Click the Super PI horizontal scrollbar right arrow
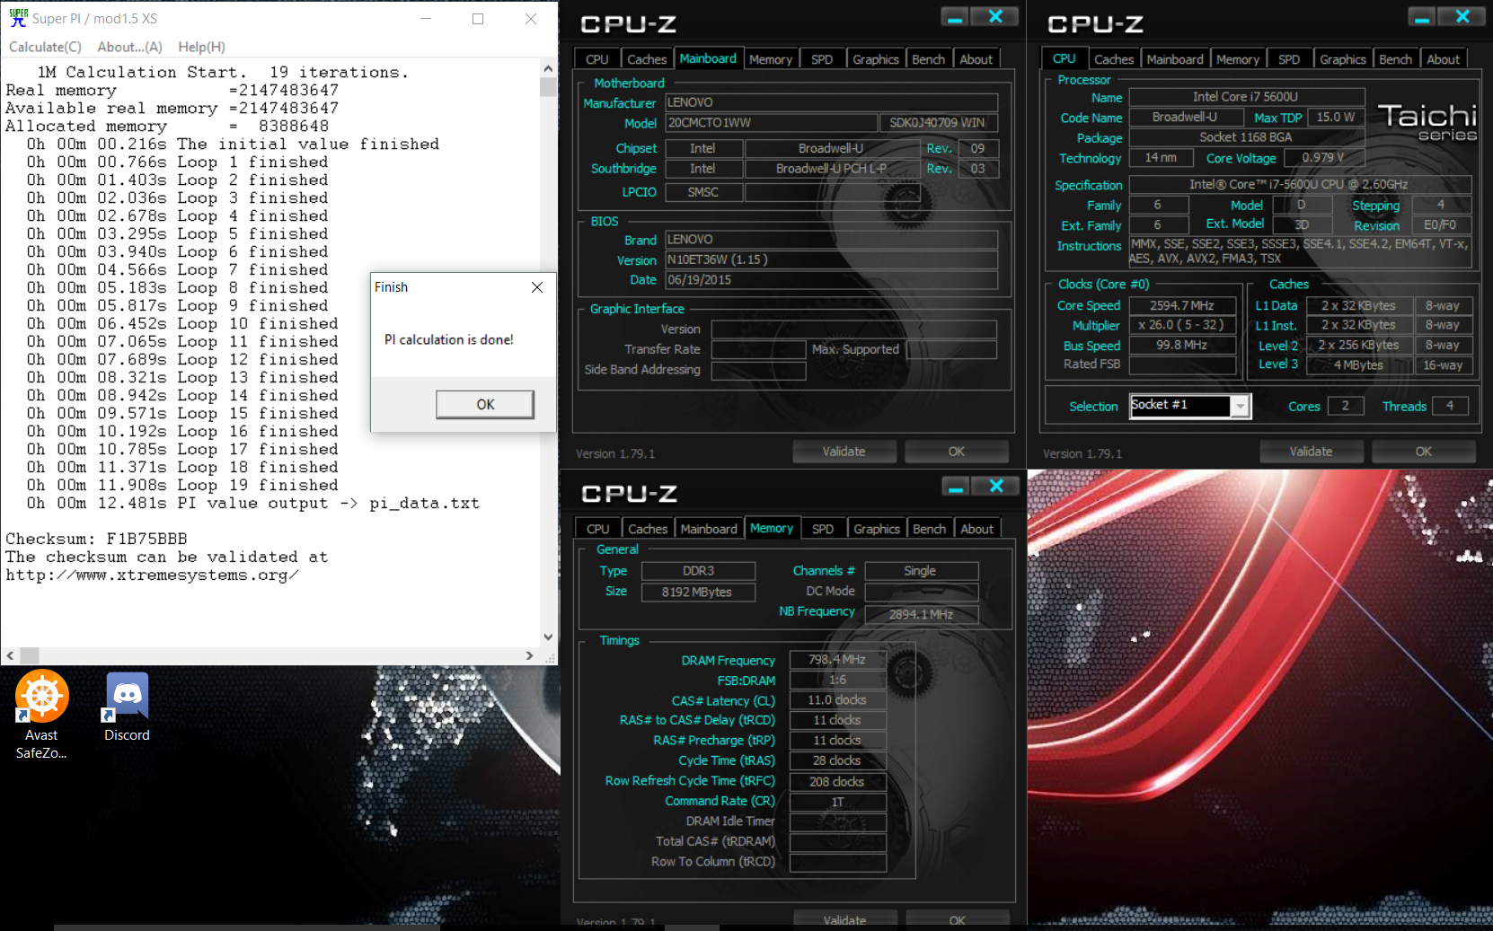The width and height of the screenshot is (1493, 931). coord(530,655)
